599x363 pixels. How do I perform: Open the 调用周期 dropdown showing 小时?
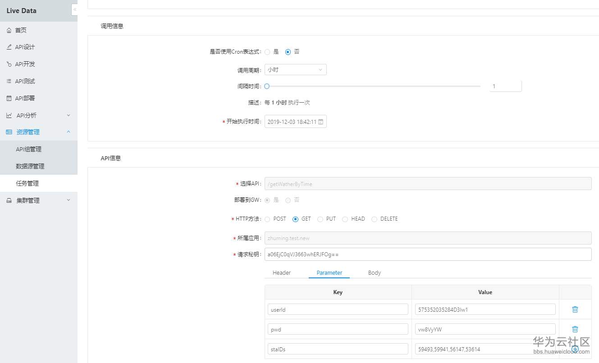click(296, 70)
